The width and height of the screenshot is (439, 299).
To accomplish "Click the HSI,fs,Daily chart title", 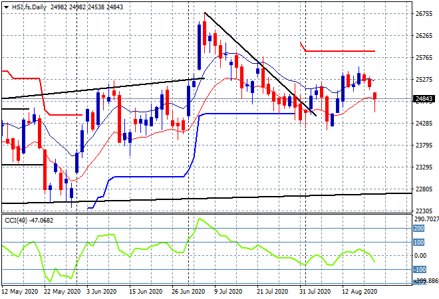I will point(29,7).
